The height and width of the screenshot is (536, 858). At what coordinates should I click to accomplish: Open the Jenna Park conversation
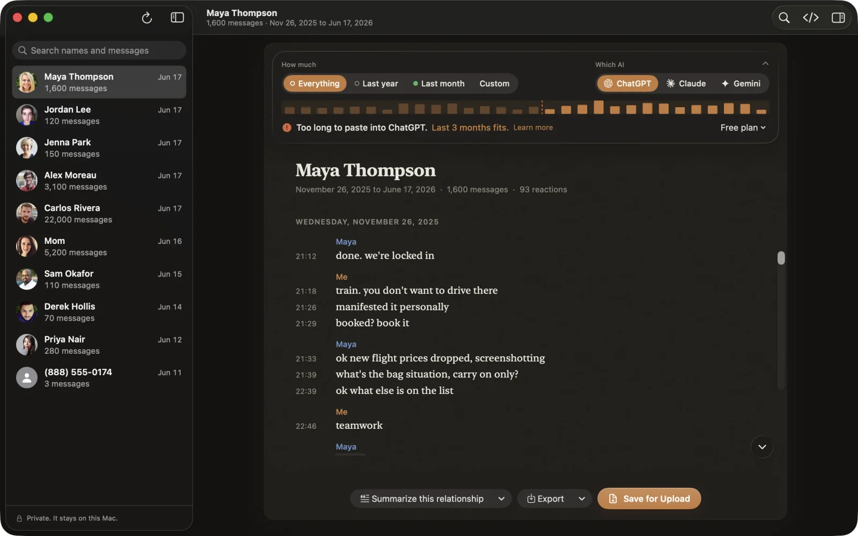point(99,148)
